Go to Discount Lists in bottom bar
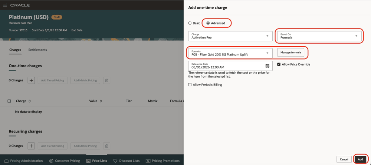 click(127, 161)
